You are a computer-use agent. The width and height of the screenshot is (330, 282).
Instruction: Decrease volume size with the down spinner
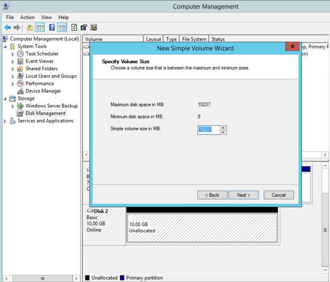223,131
